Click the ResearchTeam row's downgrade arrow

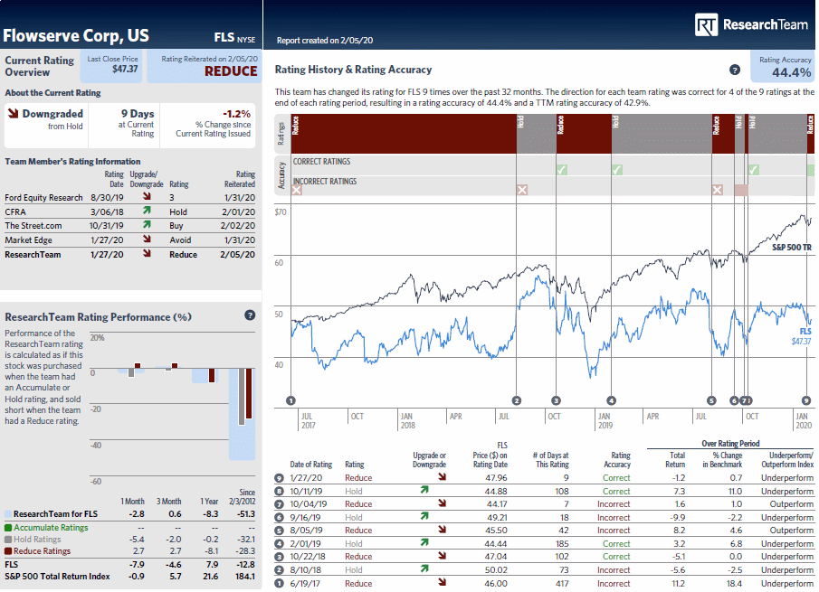[147, 253]
